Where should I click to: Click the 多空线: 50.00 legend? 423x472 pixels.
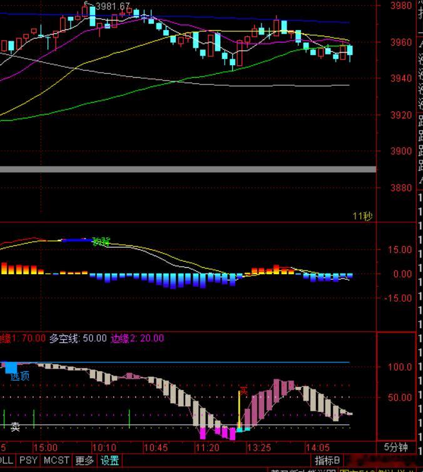coord(78,338)
